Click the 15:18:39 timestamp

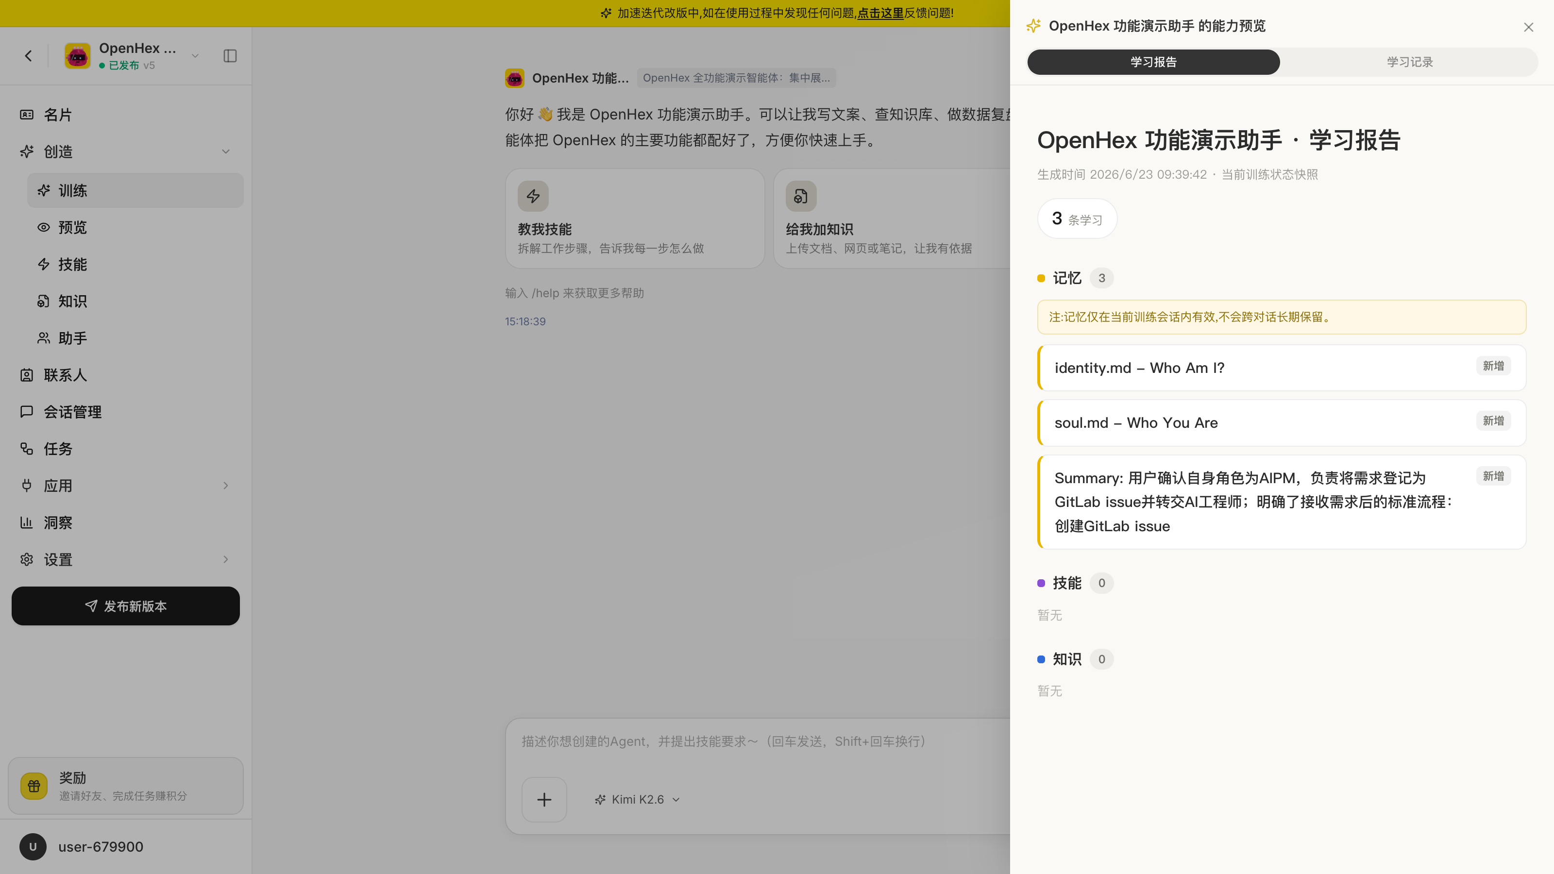coord(525,321)
